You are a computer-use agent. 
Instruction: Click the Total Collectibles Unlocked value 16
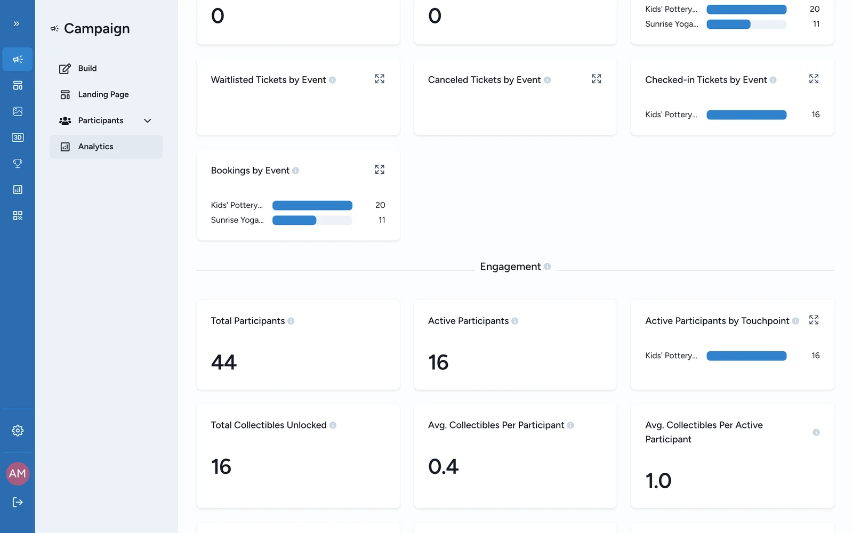221,467
